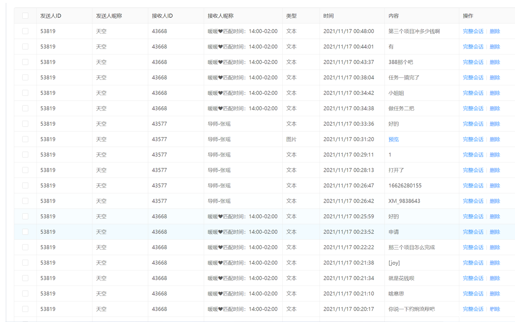
Task: Open 完整会话 for "啥意思" message
Action: point(473,294)
